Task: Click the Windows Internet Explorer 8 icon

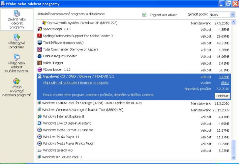Action: coord(40,117)
